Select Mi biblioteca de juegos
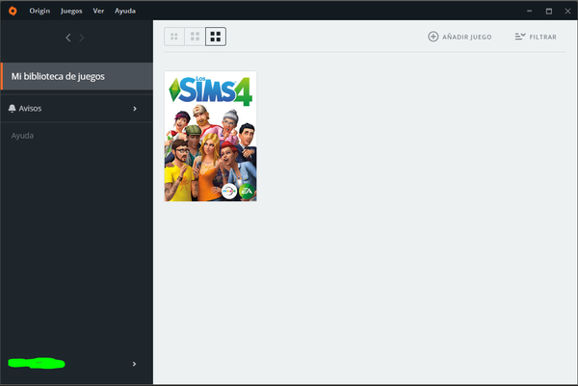The image size is (578, 386). [x=77, y=76]
